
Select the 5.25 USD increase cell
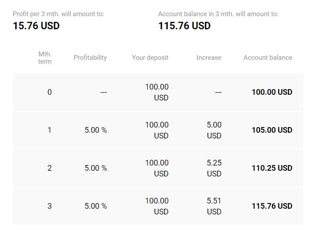214,168
